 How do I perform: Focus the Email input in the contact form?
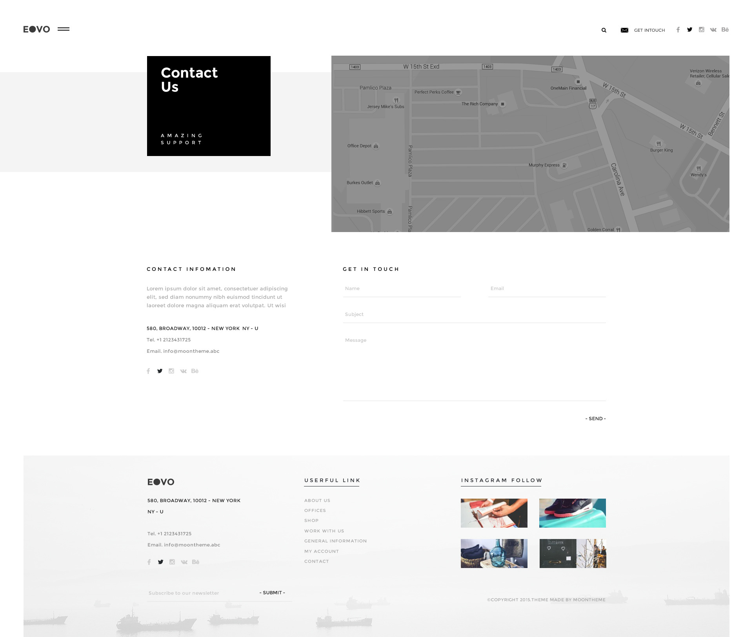(547, 289)
